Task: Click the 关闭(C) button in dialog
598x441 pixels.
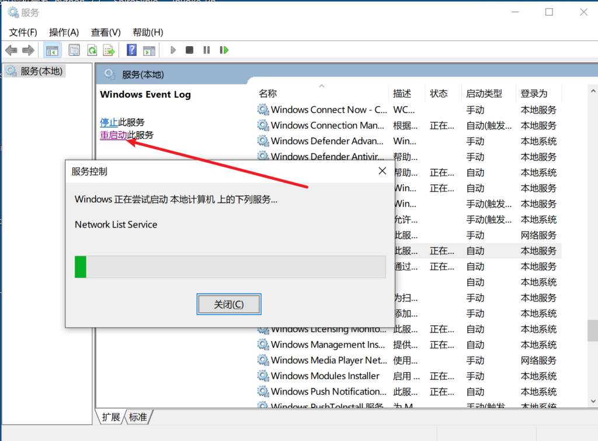Action: coord(229,304)
